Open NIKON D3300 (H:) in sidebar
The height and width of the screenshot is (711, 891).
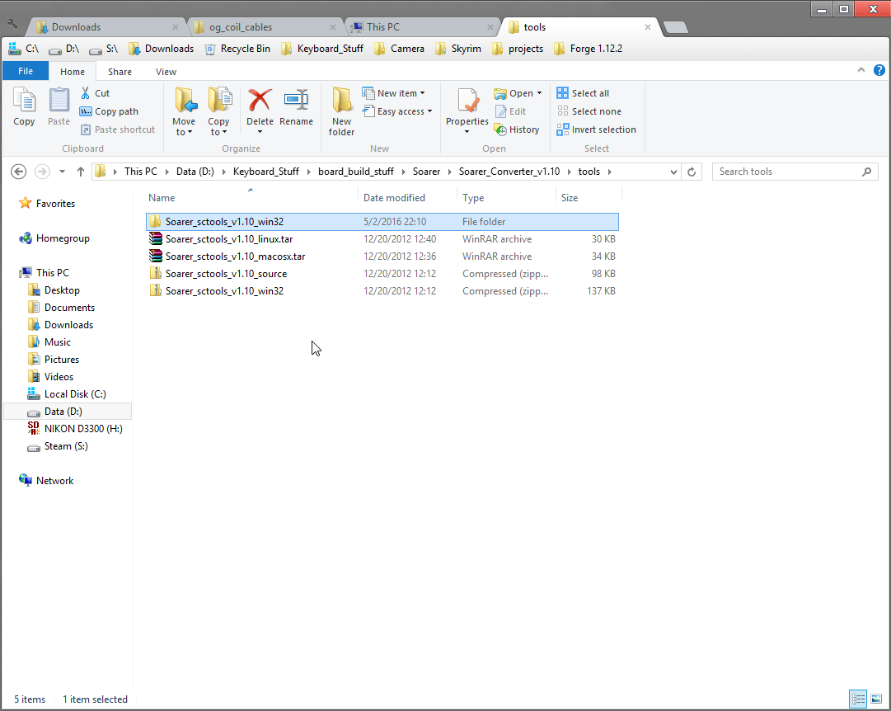tap(75, 429)
